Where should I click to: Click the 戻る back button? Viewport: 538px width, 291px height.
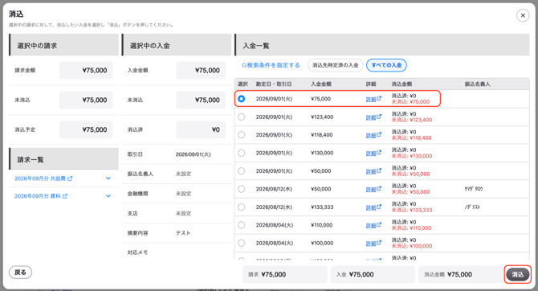(x=20, y=272)
